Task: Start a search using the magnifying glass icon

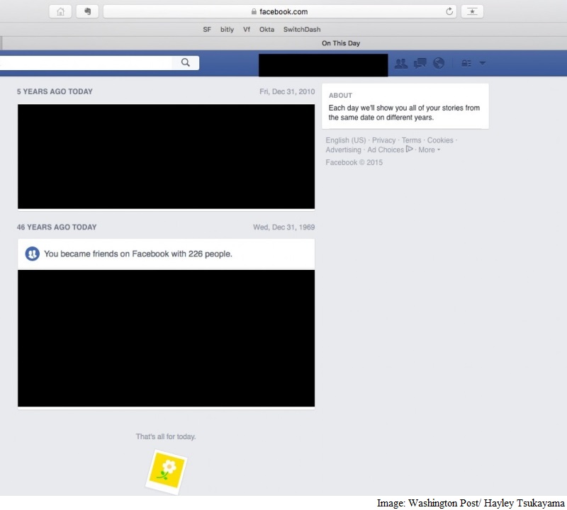Action: pyautogui.click(x=185, y=62)
